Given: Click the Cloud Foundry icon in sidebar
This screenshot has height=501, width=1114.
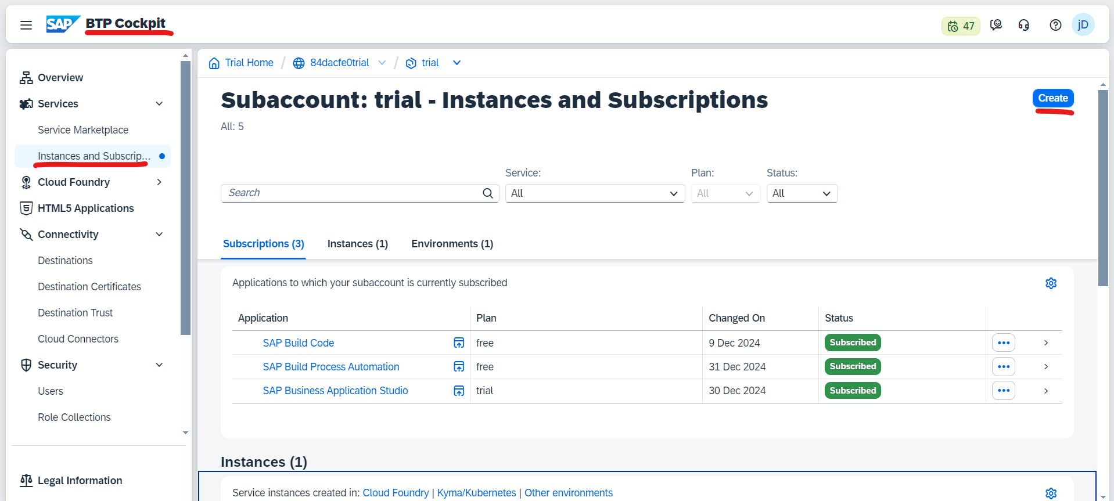Looking at the screenshot, I should [26, 182].
